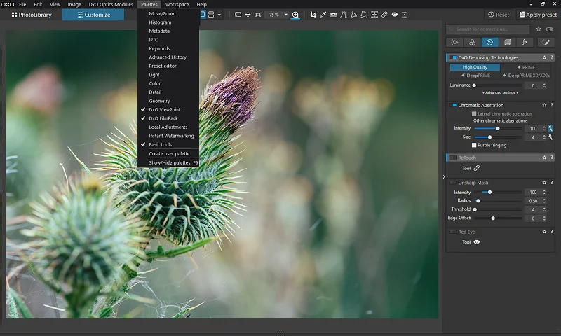
Task: Toggle the DxO Denoising Technologies switch
Action: 453,58
